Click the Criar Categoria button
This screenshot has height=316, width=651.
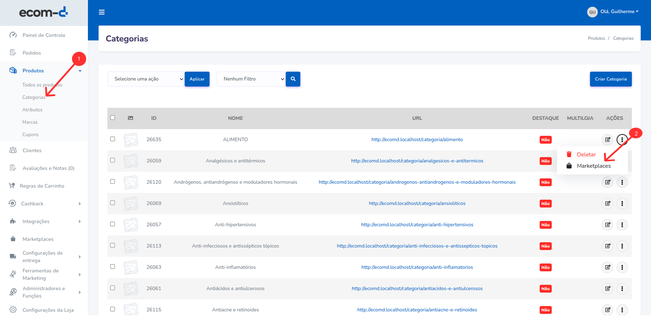(x=611, y=79)
